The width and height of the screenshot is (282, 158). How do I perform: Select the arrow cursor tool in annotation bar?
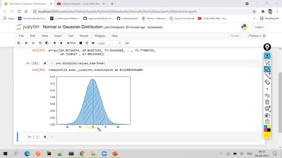267,62
